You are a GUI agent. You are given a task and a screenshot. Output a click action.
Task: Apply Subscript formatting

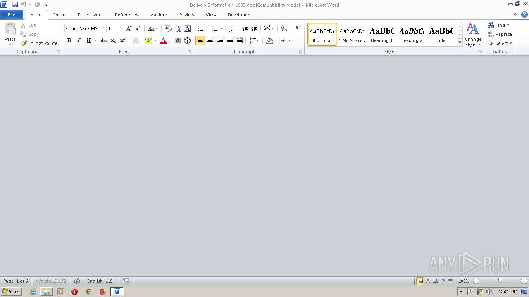click(113, 40)
